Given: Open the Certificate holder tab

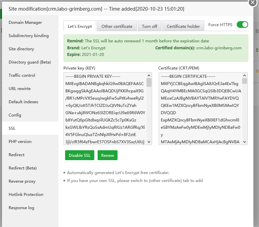Looking at the screenshot, I should (183, 26).
